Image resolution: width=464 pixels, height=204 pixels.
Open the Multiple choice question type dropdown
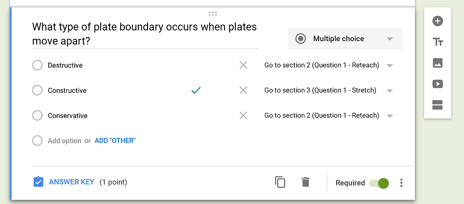click(x=345, y=39)
